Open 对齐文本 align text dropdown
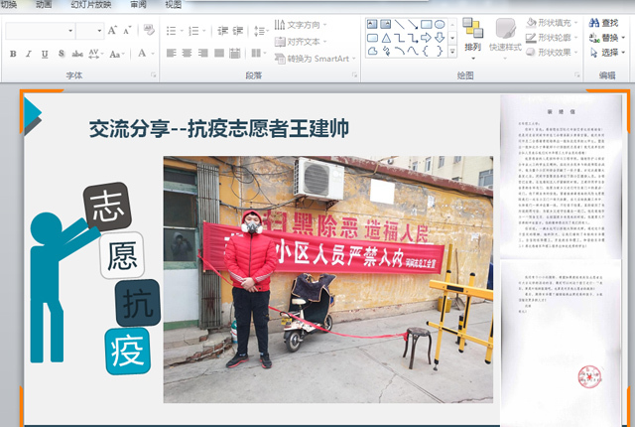The height and width of the screenshot is (427, 635). [x=300, y=42]
